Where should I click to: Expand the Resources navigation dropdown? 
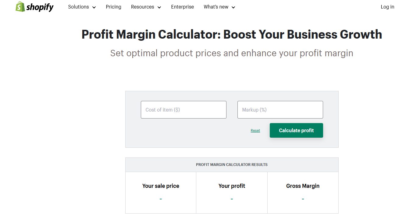click(142, 7)
